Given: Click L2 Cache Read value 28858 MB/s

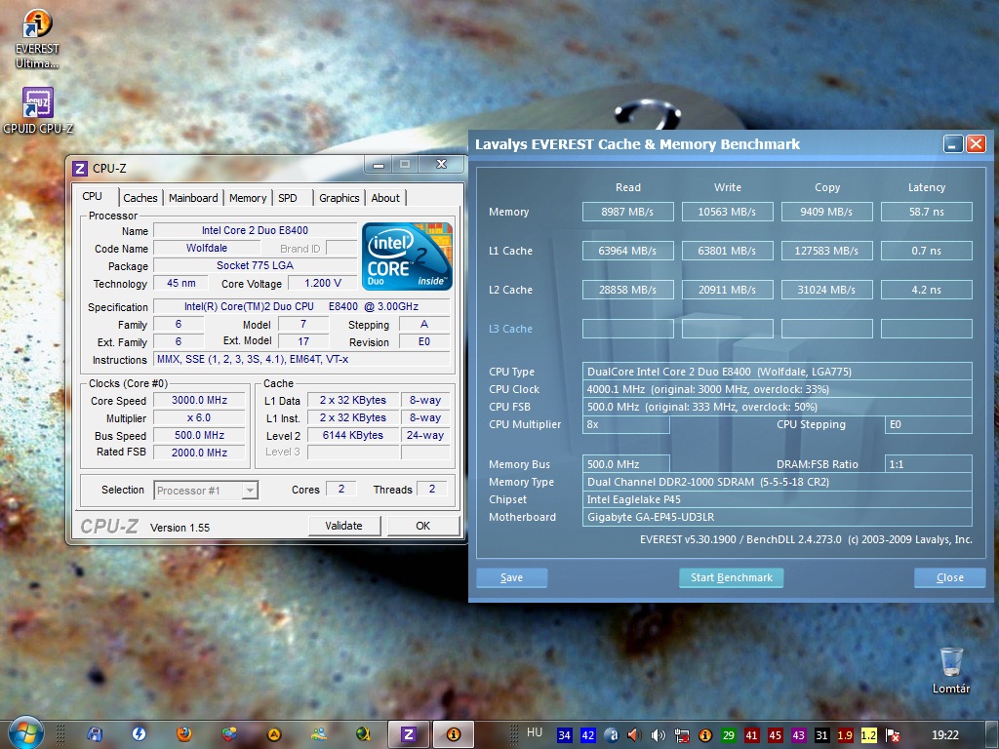Looking at the screenshot, I should 627,290.
